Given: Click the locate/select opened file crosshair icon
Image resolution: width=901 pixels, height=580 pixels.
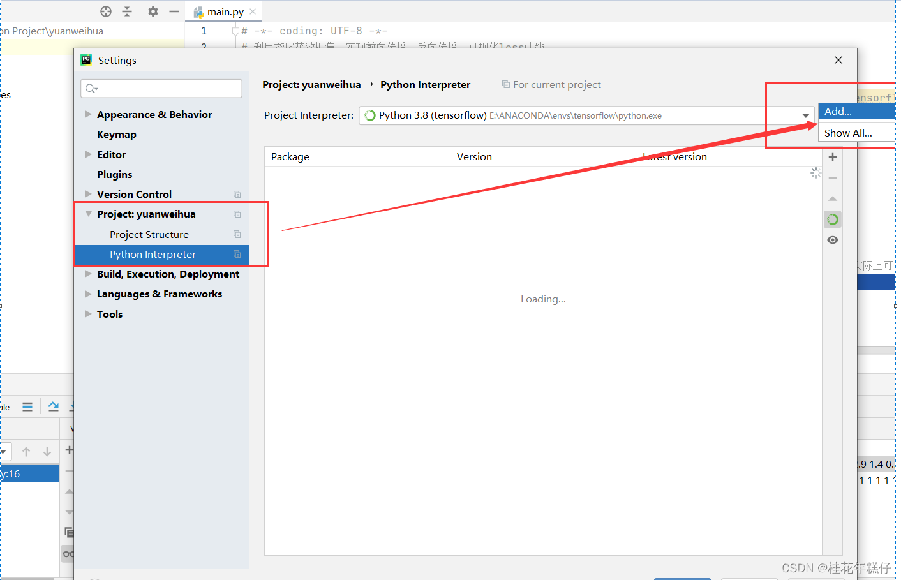Looking at the screenshot, I should pos(106,11).
